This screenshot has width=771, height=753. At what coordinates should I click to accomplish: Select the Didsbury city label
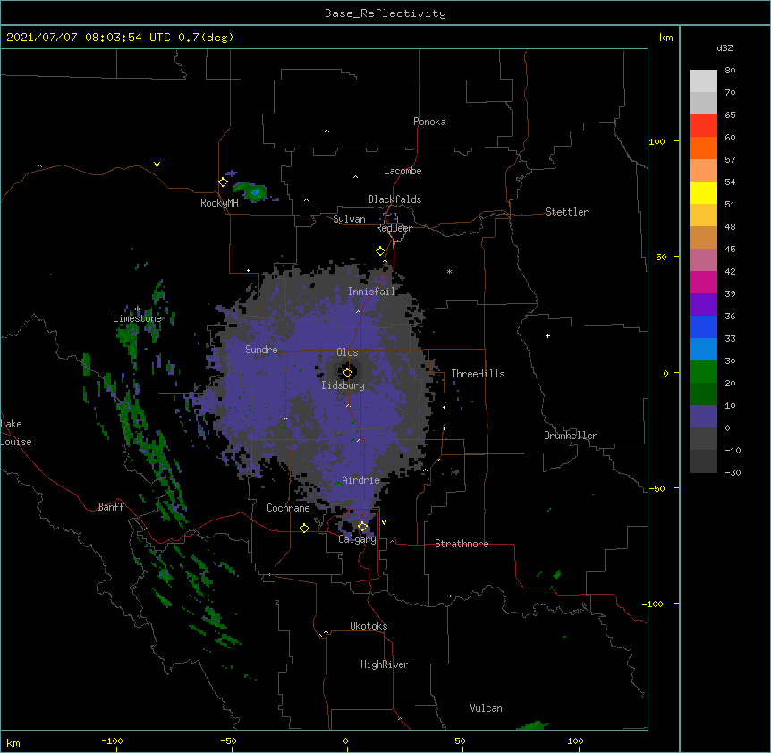(x=343, y=385)
